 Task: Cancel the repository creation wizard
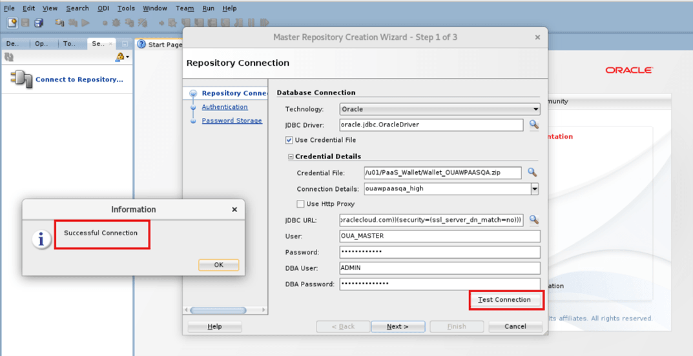(x=515, y=326)
